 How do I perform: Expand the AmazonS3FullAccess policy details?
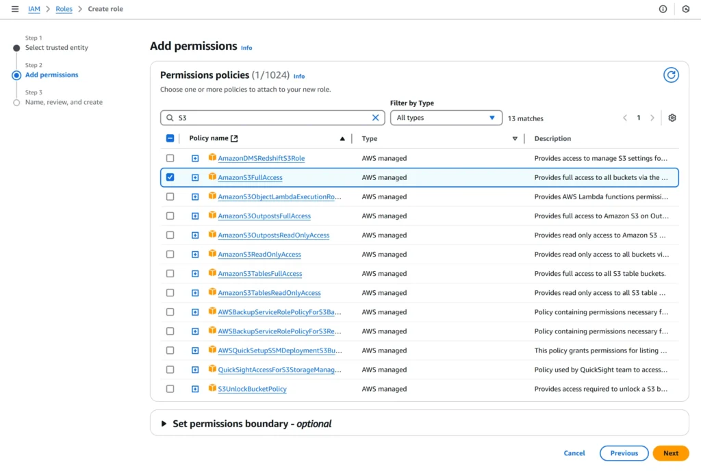[x=195, y=177]
